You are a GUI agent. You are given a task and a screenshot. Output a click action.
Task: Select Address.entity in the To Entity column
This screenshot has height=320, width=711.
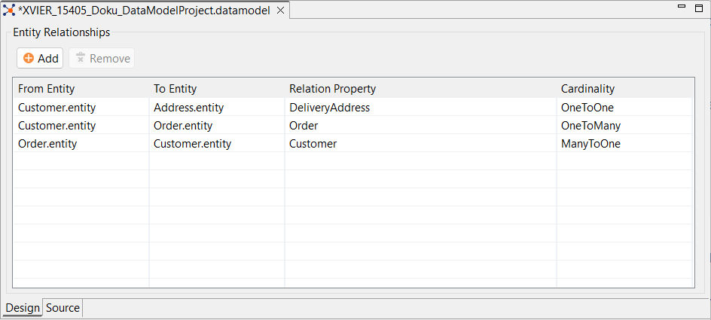coord(188,108)
